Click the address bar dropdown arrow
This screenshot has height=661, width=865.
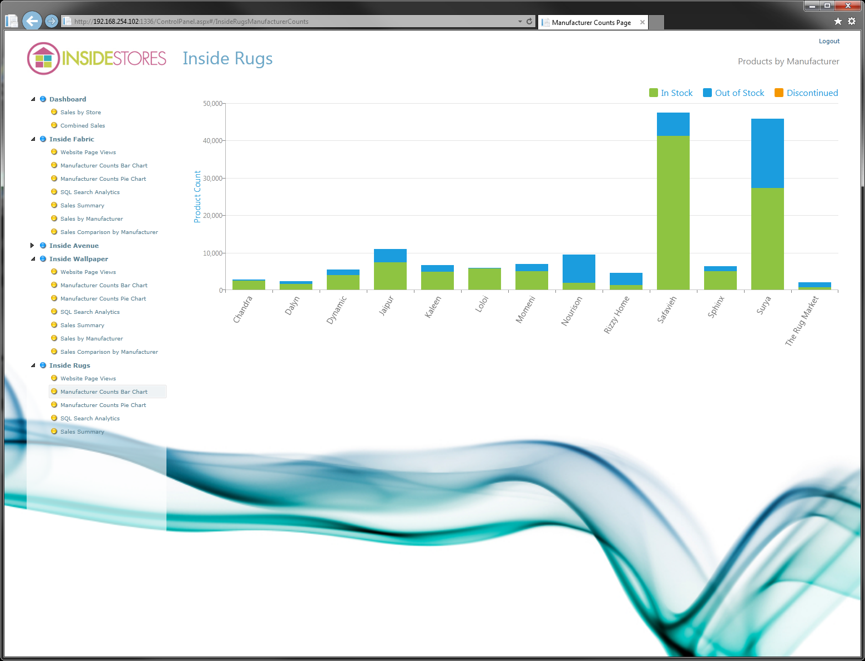tap(520, 22)
